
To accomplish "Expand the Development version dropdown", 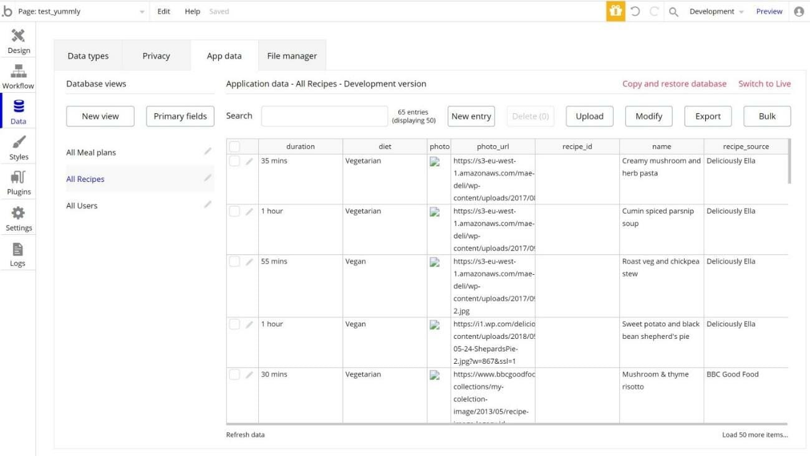I will point(716,11).
